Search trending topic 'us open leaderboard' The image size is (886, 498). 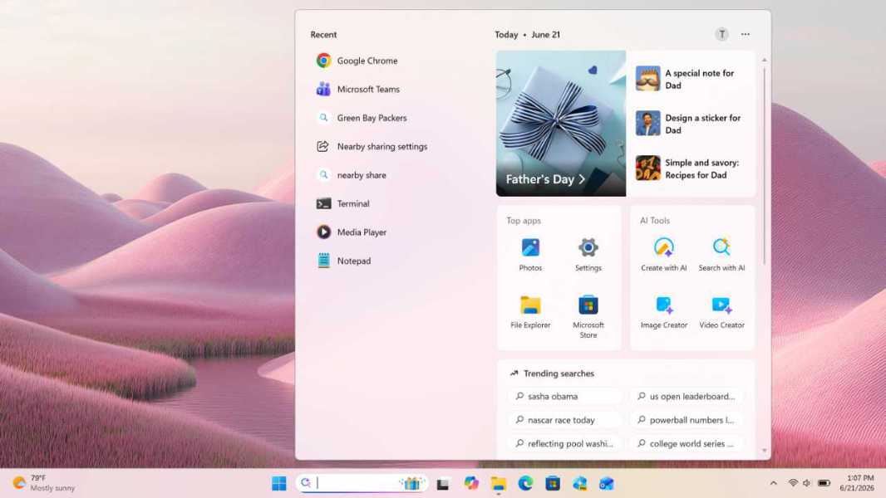pos(687,397)
